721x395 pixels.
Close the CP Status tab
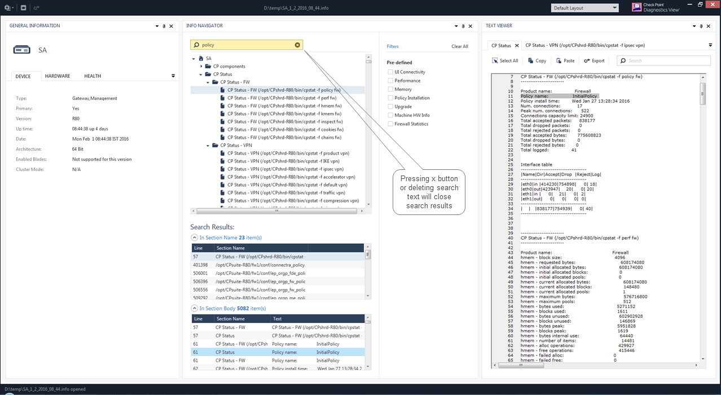[516, 46]
